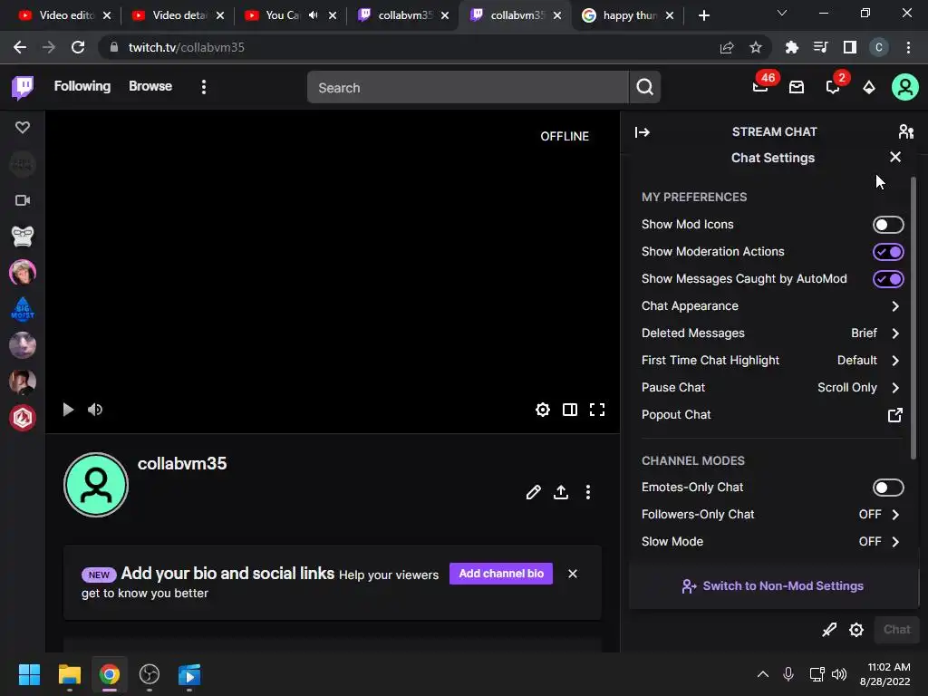928x696 pixels.
Task: Click the sword mod tools icon
Action: [x=829, y=630]
